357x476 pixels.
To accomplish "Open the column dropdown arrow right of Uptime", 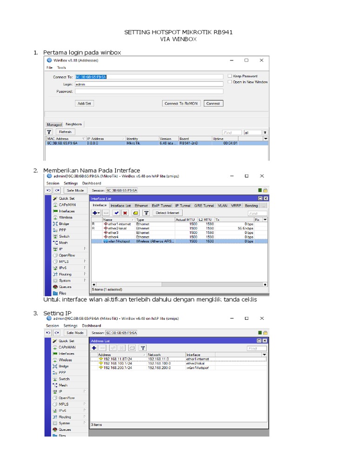I will (x=265, y=139).
